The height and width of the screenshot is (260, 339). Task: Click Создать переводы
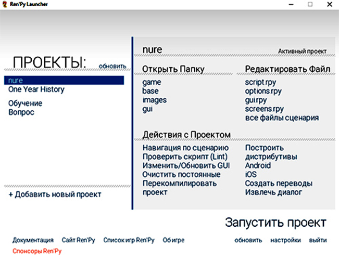279,184
